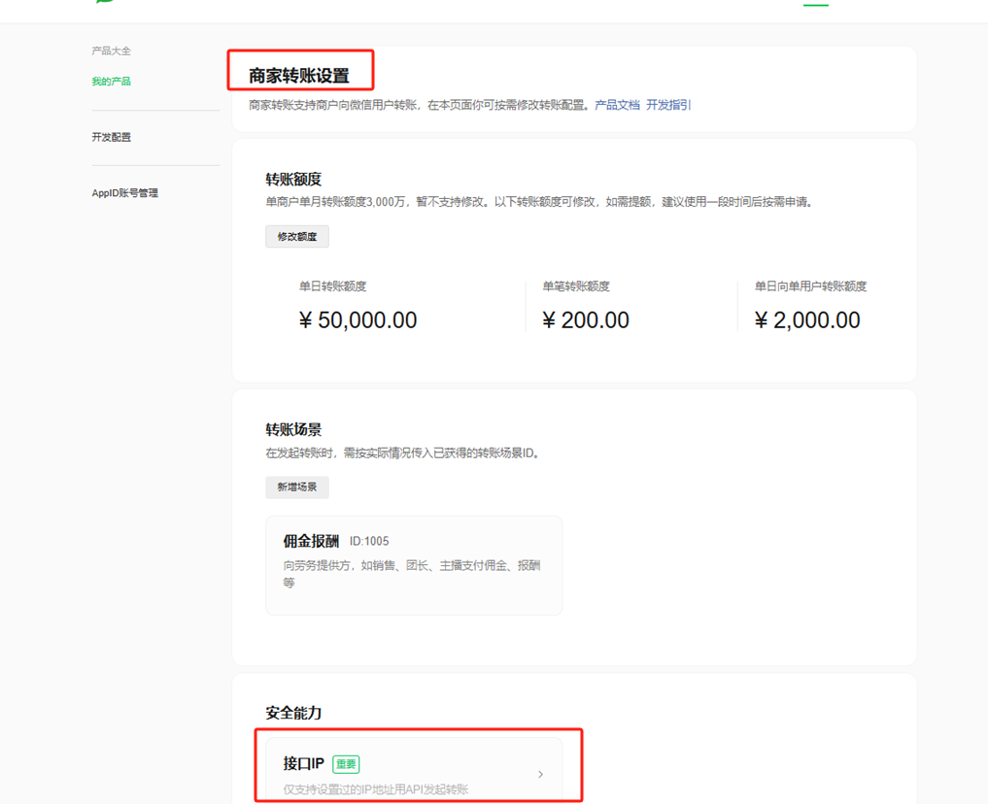This screenshot has height=804, width=988.
Task: Open the 产品文档 link
Action: coord(617,105)
